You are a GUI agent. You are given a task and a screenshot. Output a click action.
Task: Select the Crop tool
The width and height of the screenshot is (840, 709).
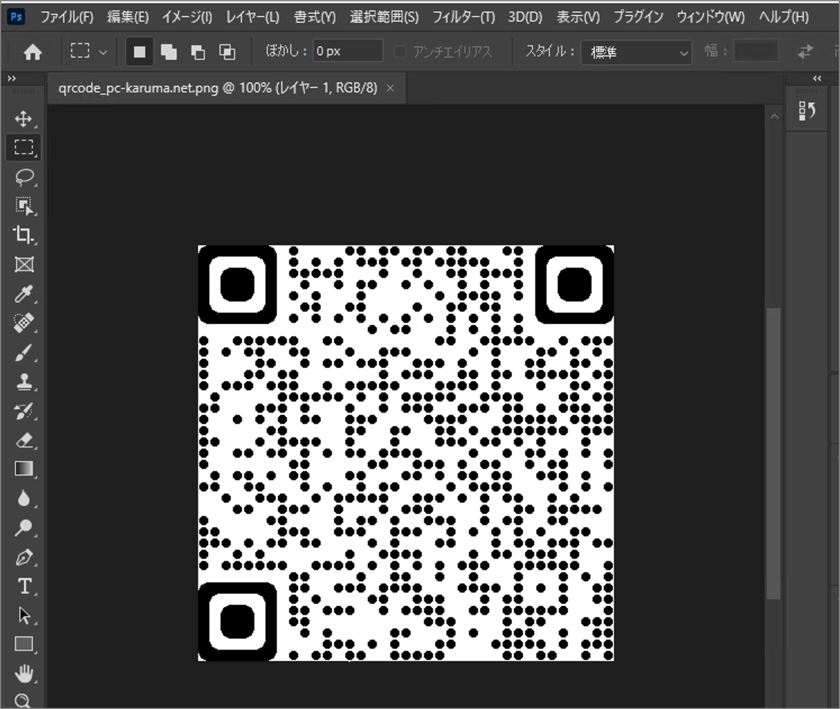coord(23,236)
